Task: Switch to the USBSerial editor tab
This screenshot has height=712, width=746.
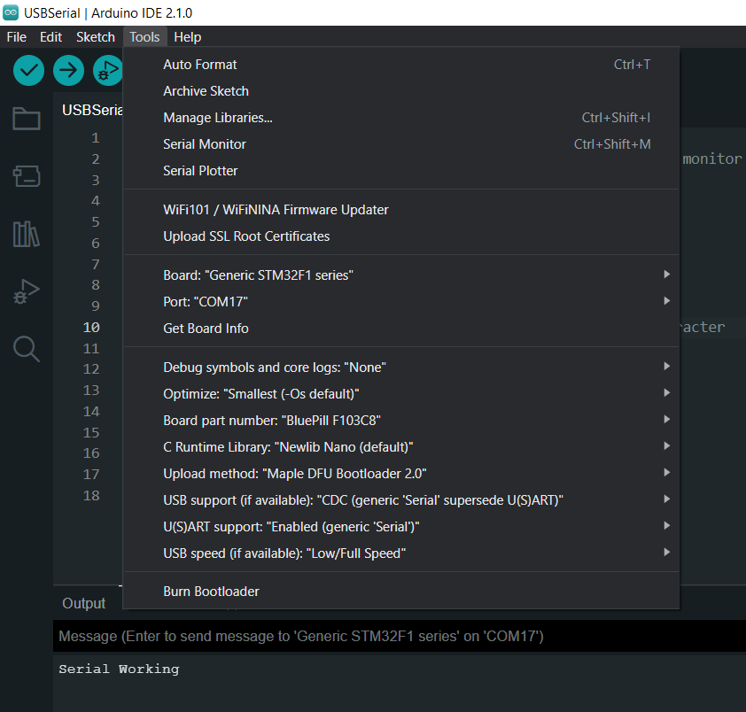Action: 92,111
